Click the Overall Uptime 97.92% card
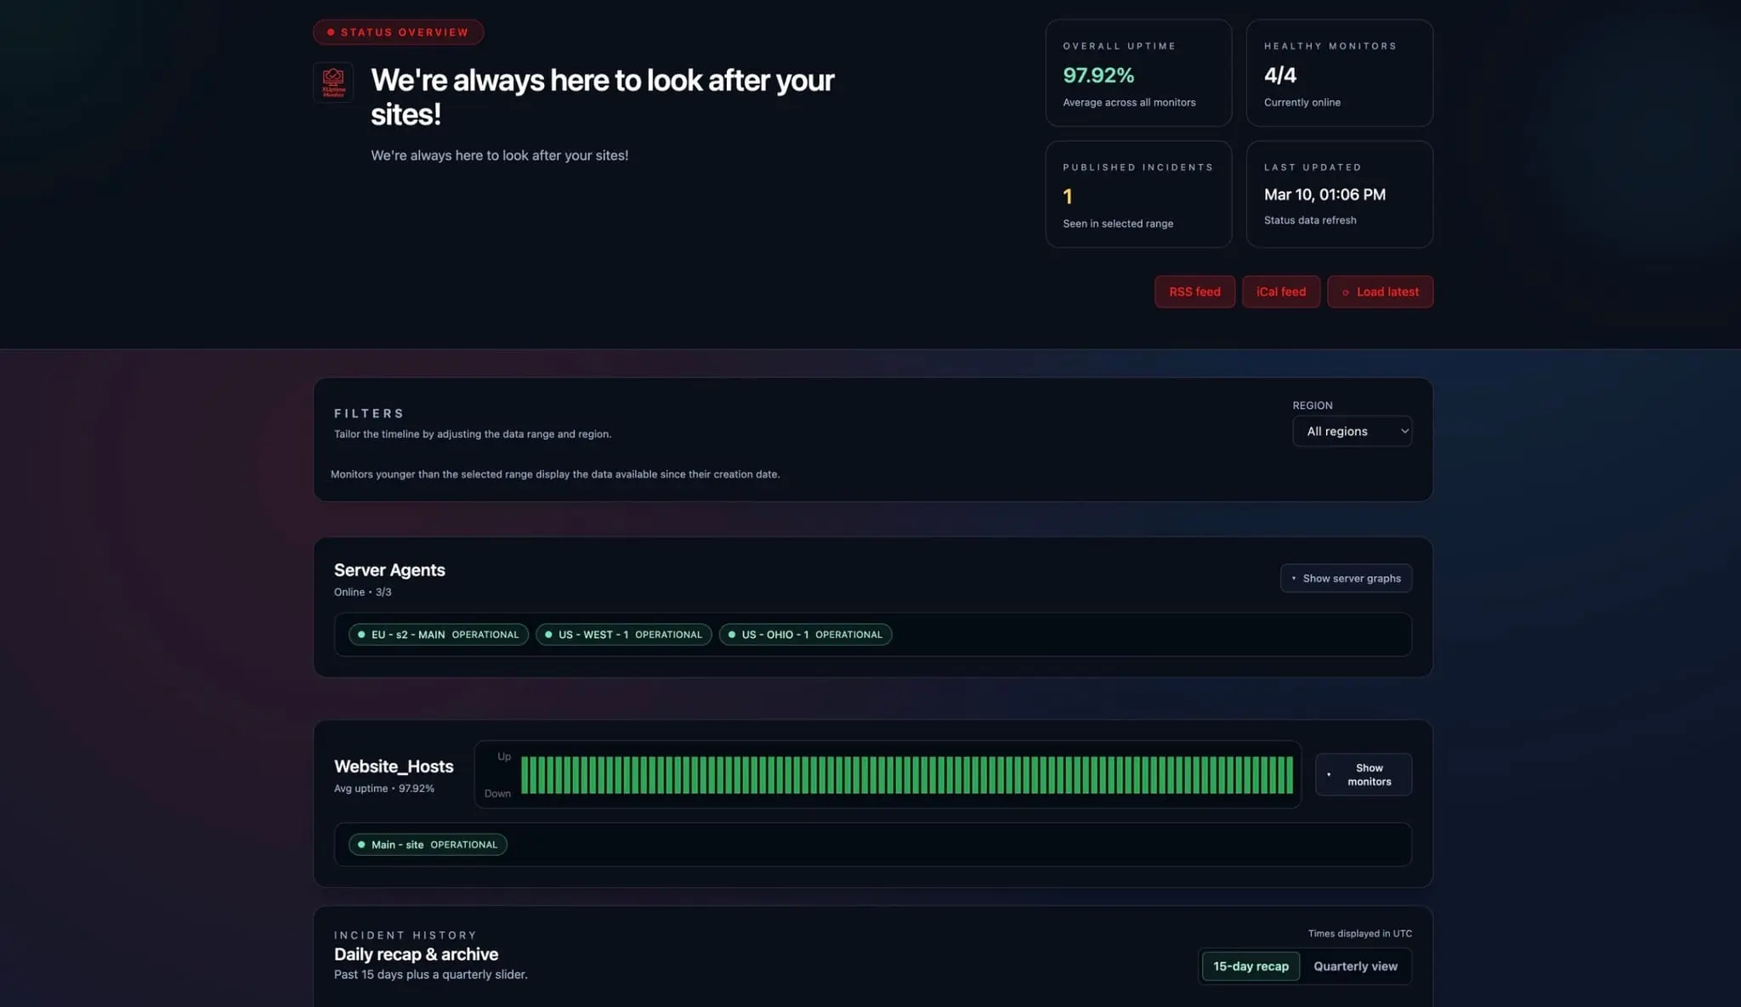The width and height of the screenshot is (1741, 1007). coord(1138,73)
